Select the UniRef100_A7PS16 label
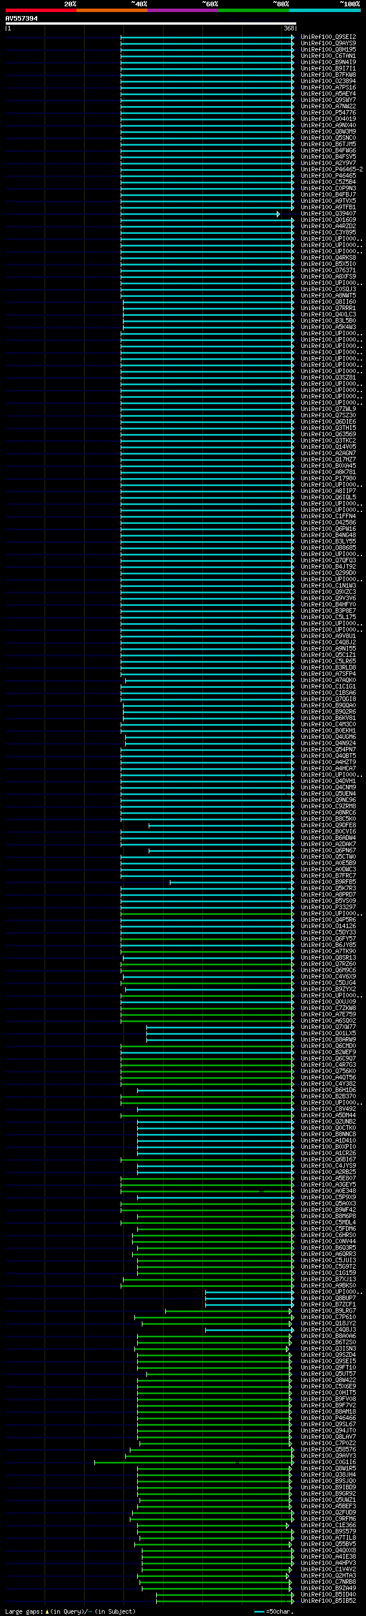This screenshot has height=1616, width=366. click(328, 87)
